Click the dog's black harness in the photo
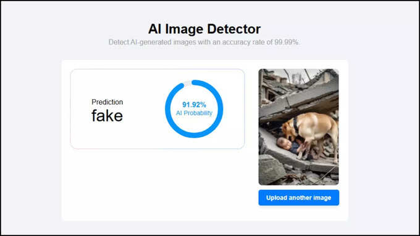The image size is (420, 236). coord(296,124)
